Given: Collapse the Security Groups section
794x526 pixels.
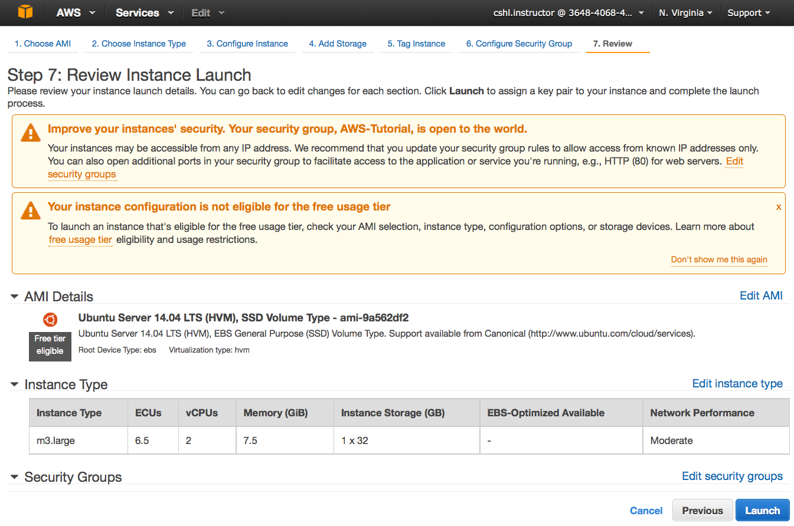Looking at the screenshot, I should (15, 477).
